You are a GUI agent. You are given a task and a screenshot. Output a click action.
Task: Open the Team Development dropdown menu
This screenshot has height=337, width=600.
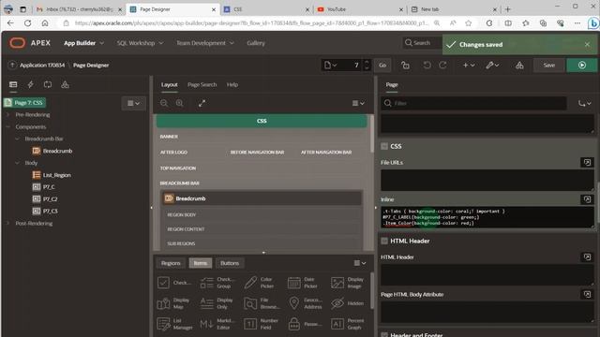point(205,43)
